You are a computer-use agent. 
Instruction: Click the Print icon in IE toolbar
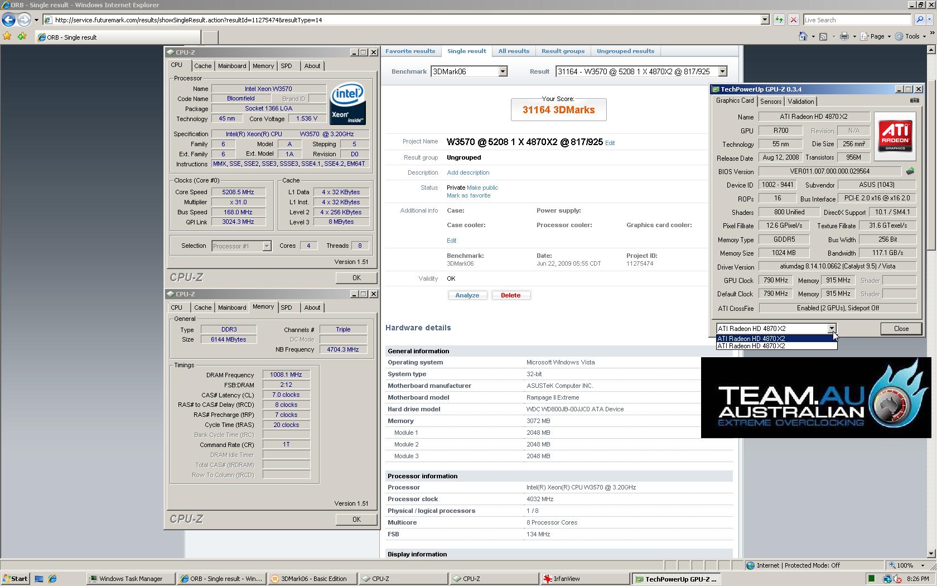coord(844,36)
